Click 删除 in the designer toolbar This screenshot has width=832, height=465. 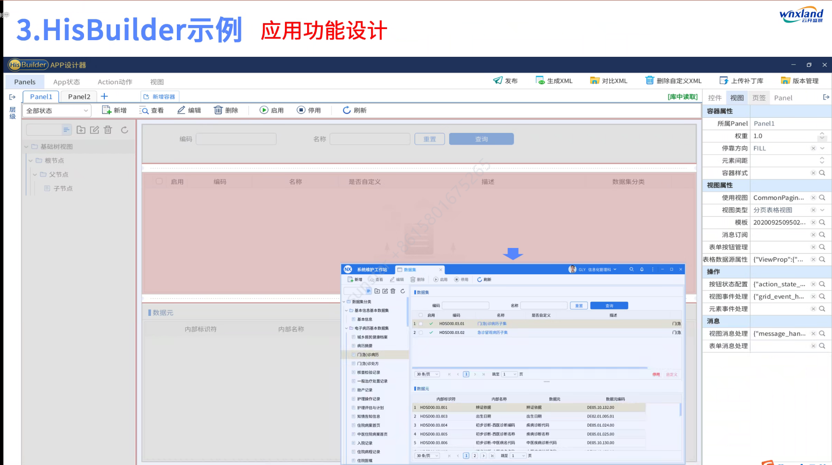226,110
